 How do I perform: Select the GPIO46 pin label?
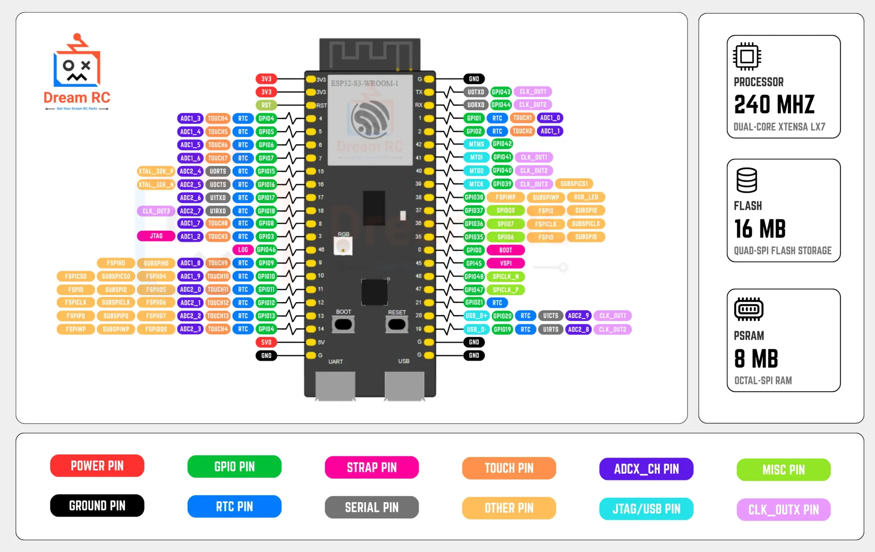[266, 250]
